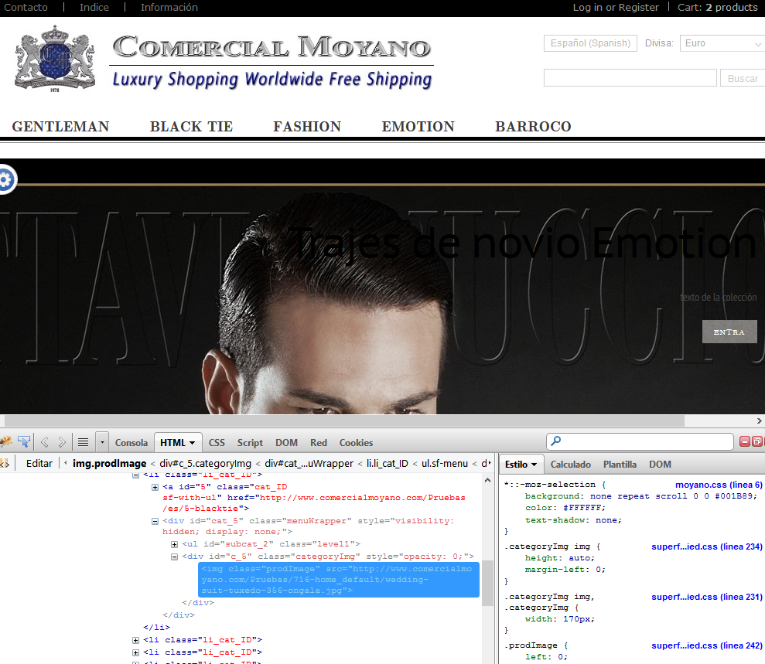Expand the anchor id="5" node
This screenshot has width=765, height=664.
[x=155, y=487]
